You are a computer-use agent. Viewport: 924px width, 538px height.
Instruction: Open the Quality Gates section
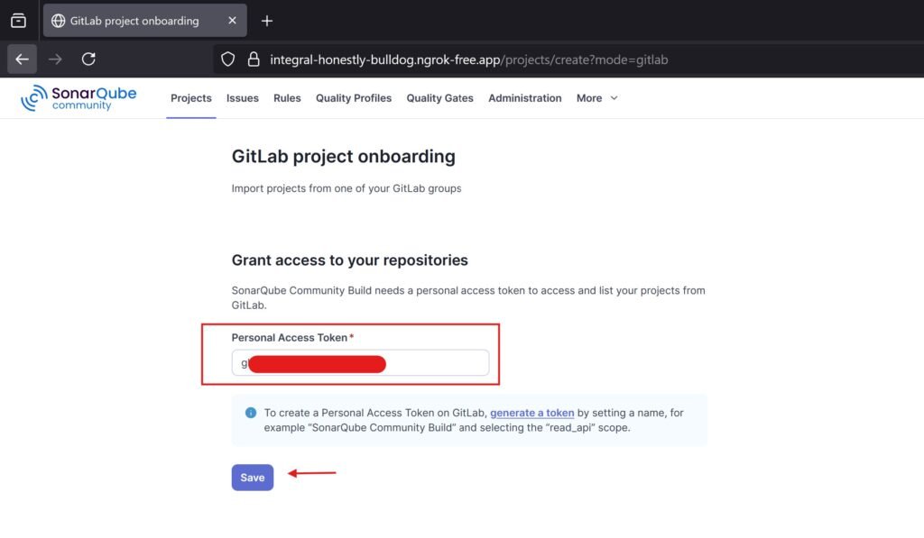[x=439, y=98]
